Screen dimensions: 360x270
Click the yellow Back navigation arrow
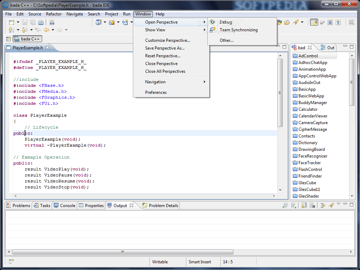(46, 30)
